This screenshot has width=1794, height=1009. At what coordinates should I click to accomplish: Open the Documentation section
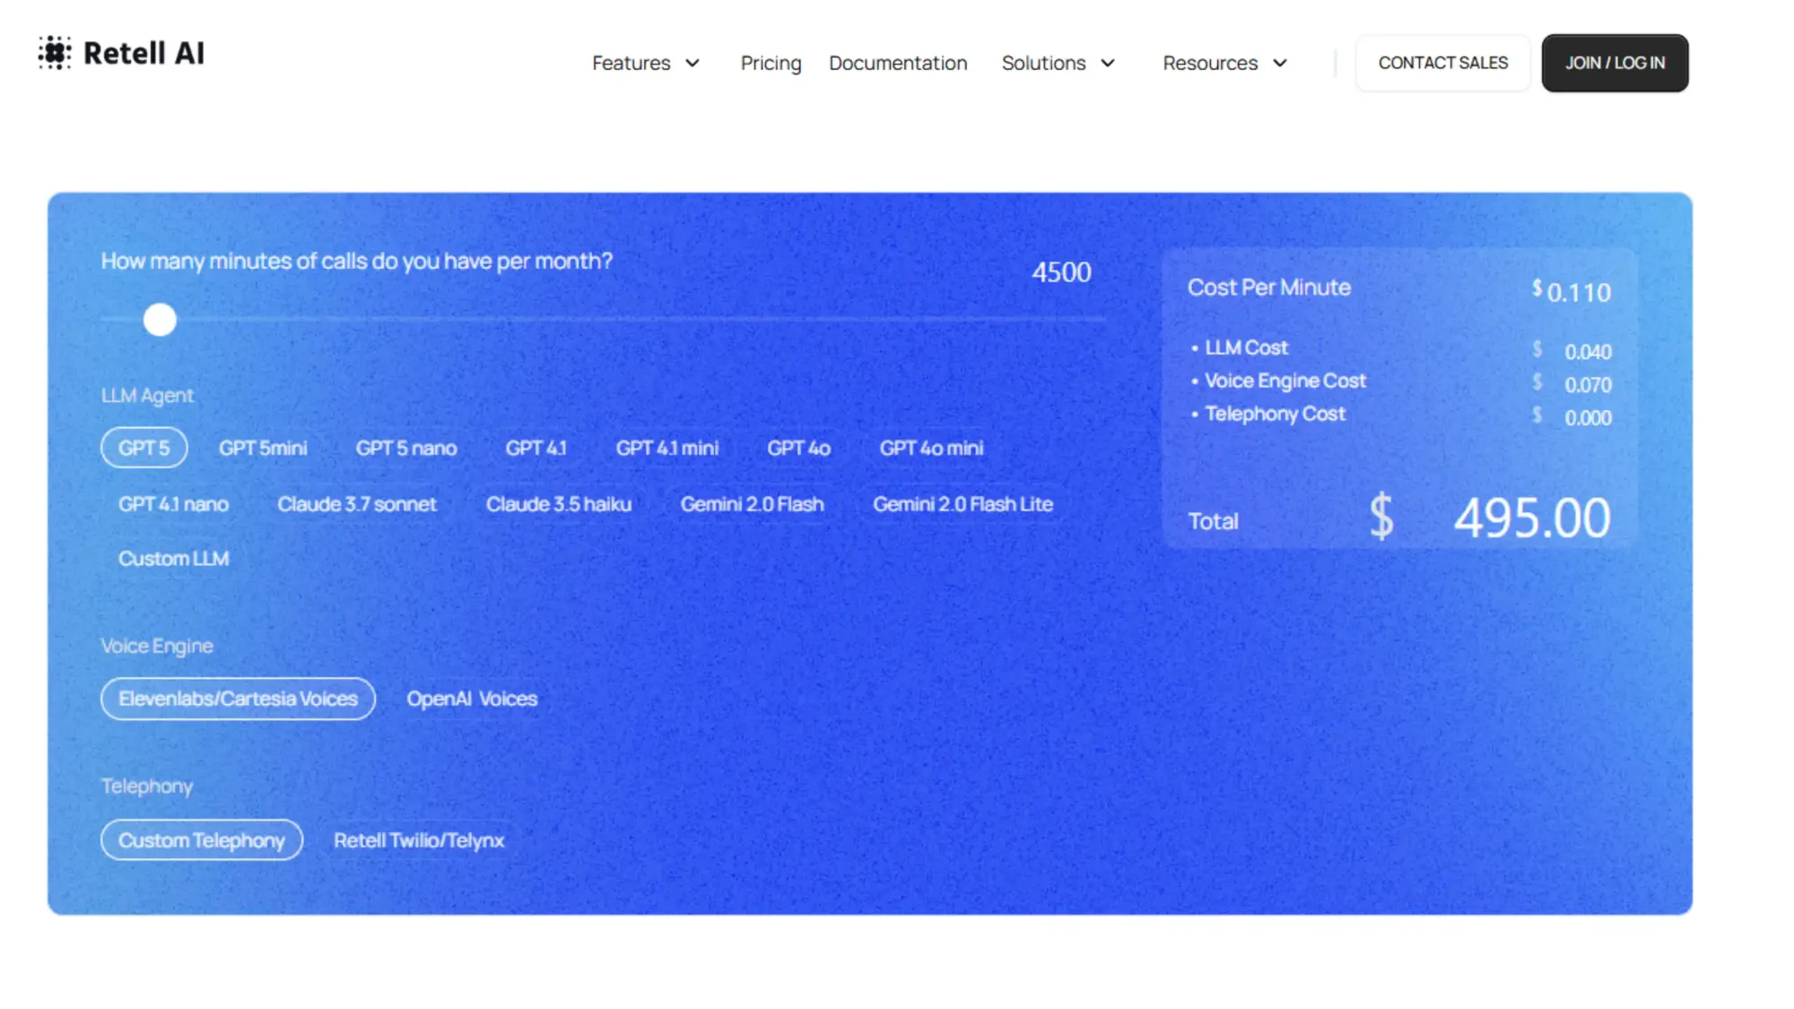898,63
